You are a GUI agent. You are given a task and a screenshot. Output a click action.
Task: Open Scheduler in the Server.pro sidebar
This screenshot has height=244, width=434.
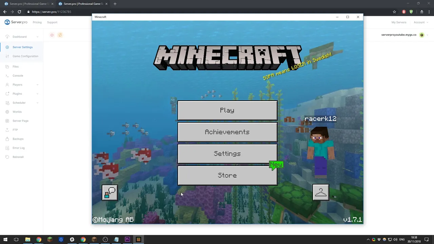19,103
